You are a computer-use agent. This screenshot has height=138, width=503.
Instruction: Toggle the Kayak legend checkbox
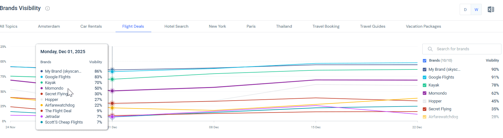(x=424, y=85)
